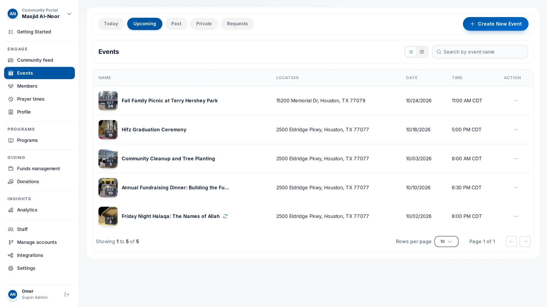Click the recurring event icon beside Friday Night Halaqa
Screen dimensions: 547x307
[225, 216]
